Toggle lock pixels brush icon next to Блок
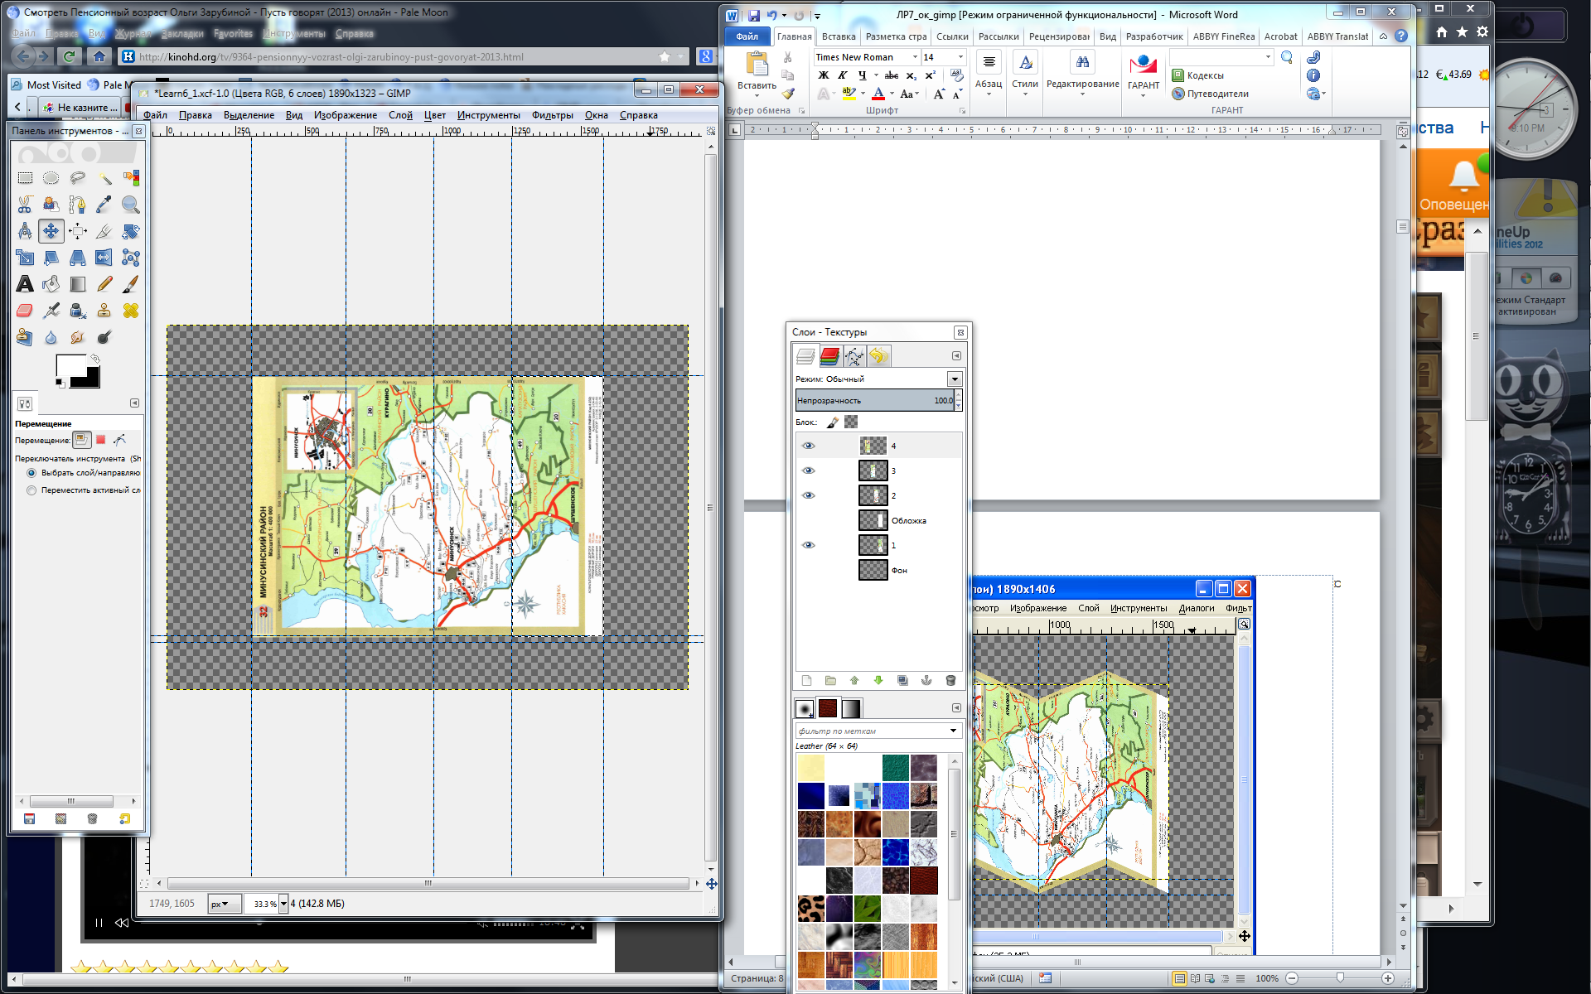1591x994 pixels. tap(833, 422)
